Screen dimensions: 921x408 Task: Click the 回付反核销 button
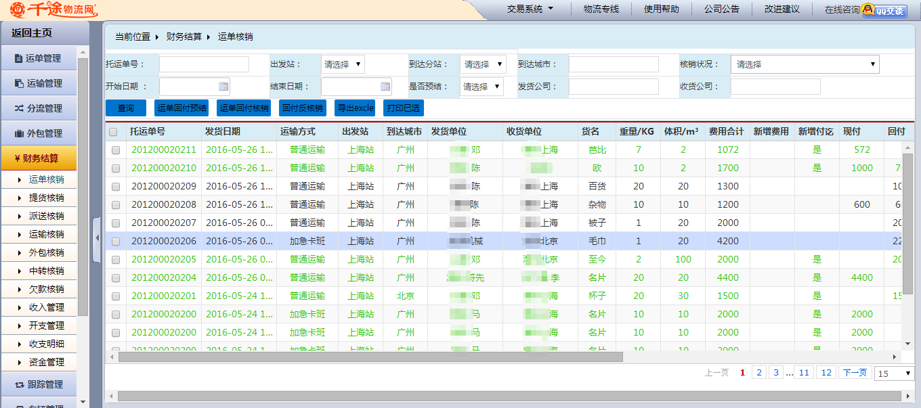pos(303,108)
